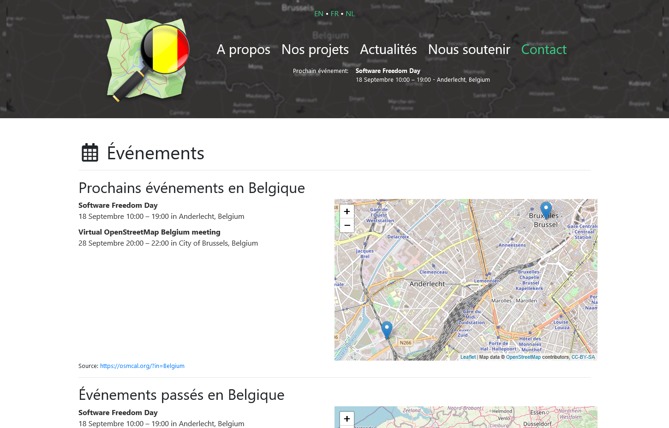Switch language to Dutch (NL)
The image size is (669, 428).
pos(350,14)
